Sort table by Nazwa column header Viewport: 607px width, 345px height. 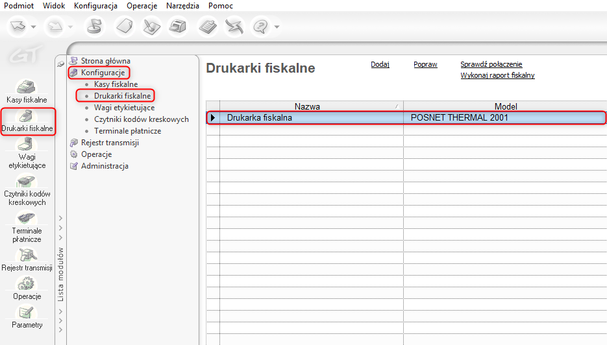click(311, 106)
